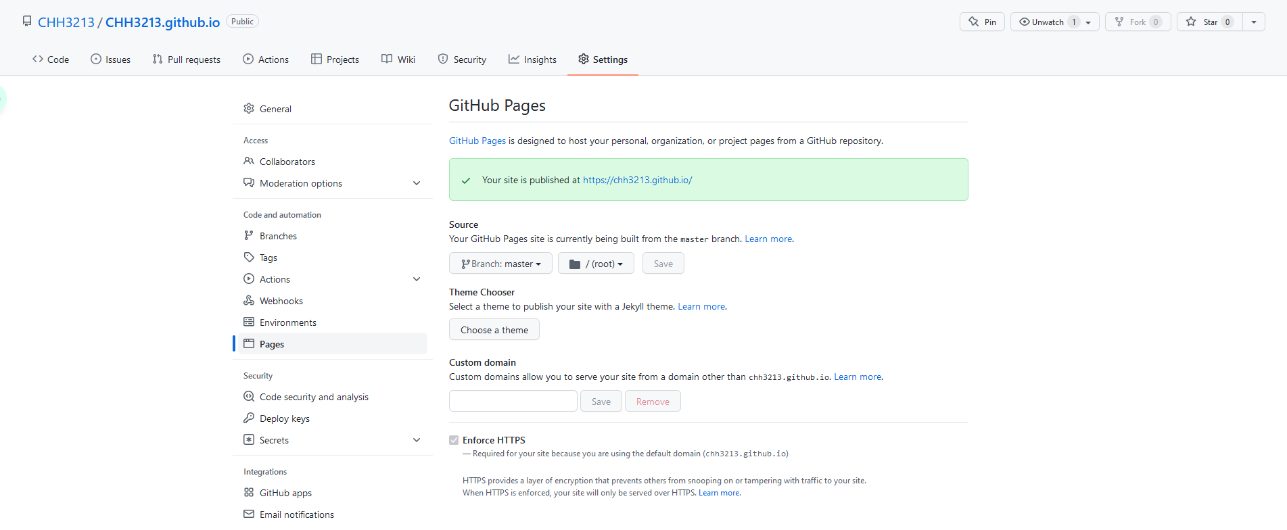Click into the Custom domain text field
1287x530 pixels.
[513, 401]
